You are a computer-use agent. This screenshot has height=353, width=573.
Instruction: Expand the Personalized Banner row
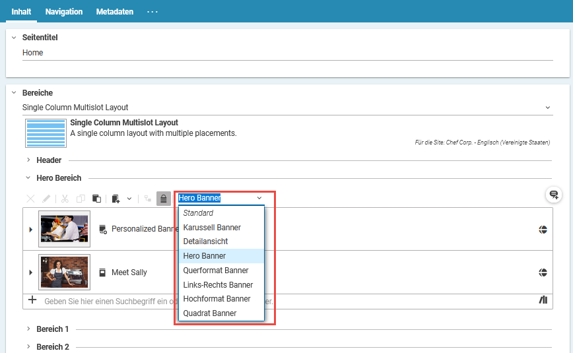[x=30, y=230]
